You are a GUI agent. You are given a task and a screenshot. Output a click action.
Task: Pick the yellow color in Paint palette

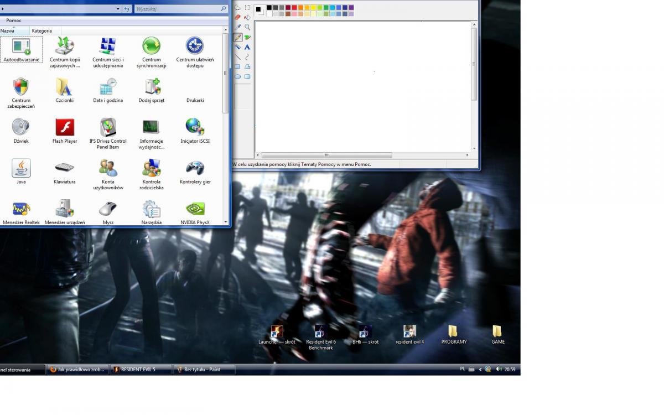314,8
